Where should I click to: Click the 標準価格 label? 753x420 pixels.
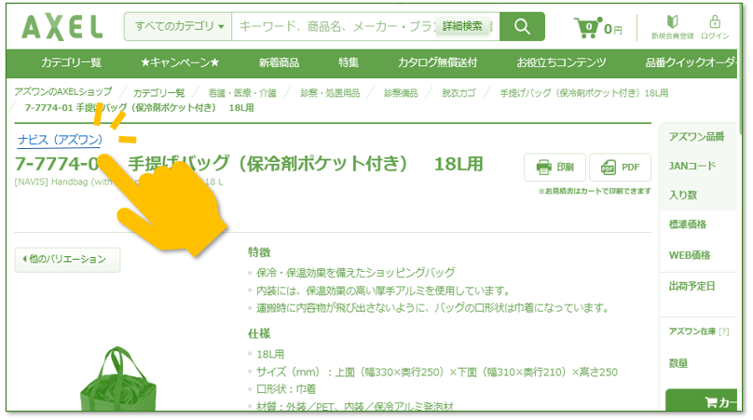(688, 224)
